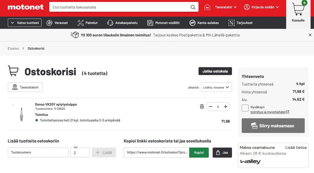Go to Etusivu breadcrumb
314x173 pixels.
(13, 48)
